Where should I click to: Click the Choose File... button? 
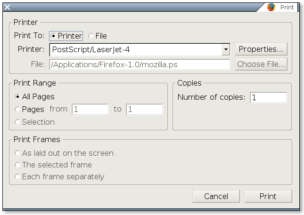261,64
